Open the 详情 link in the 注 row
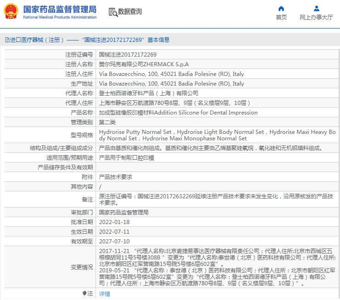 tap(105, 294)
